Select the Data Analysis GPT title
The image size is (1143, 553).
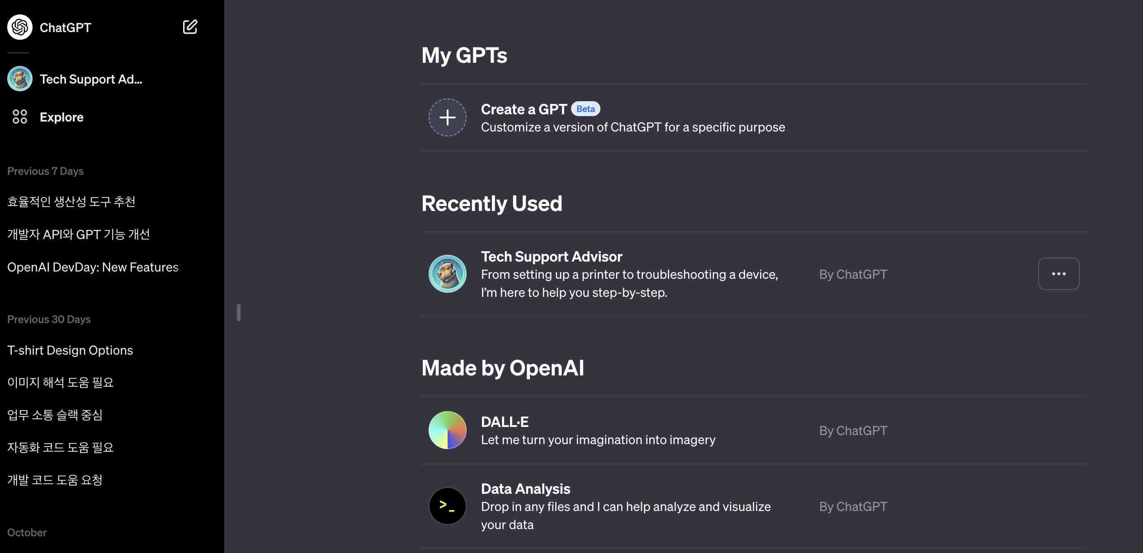click(x=525, y=489)
